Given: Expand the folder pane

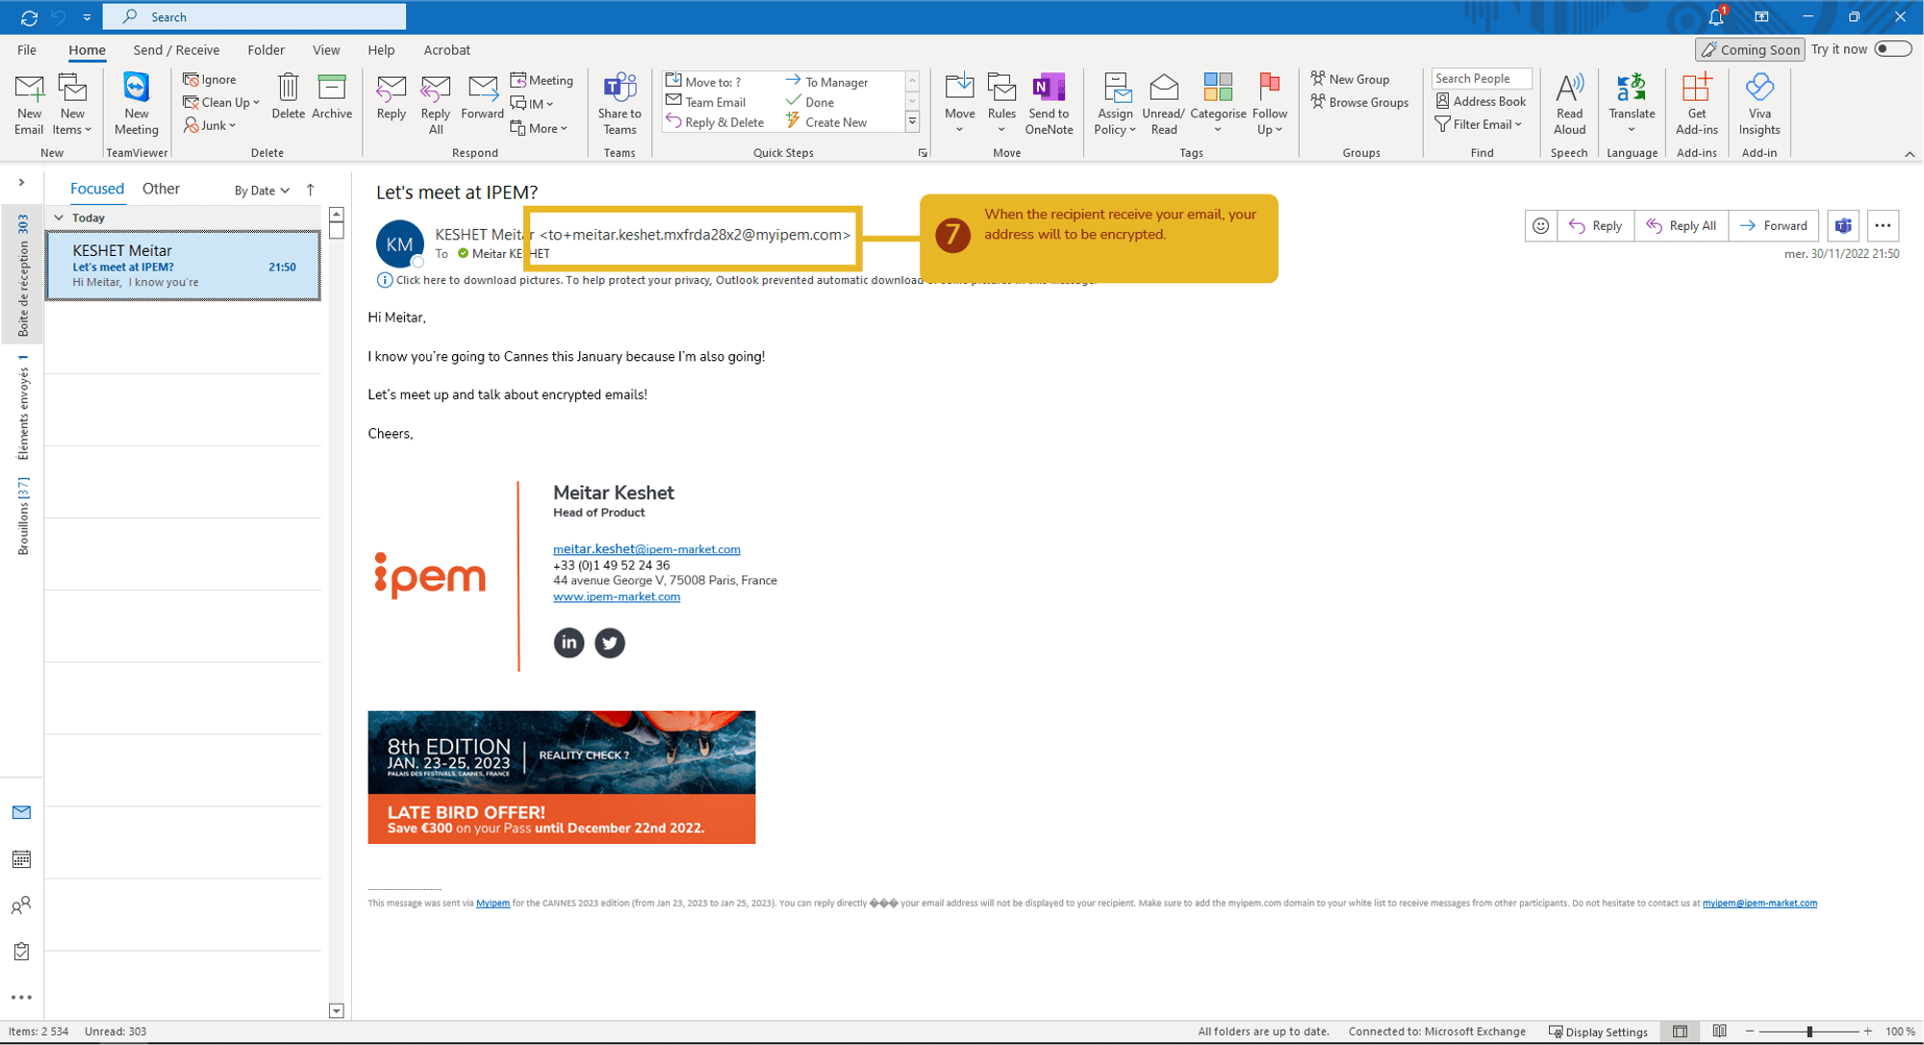Looking at the screenshot, I should click(21, 182).
